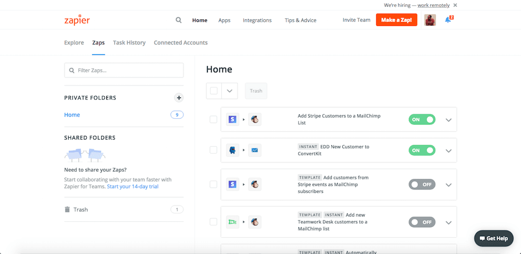Image resolution: width=521 pixels, height=254 pixels.
Task: Tick the select-all zaps checkbox
Action: tap(214, 91)
